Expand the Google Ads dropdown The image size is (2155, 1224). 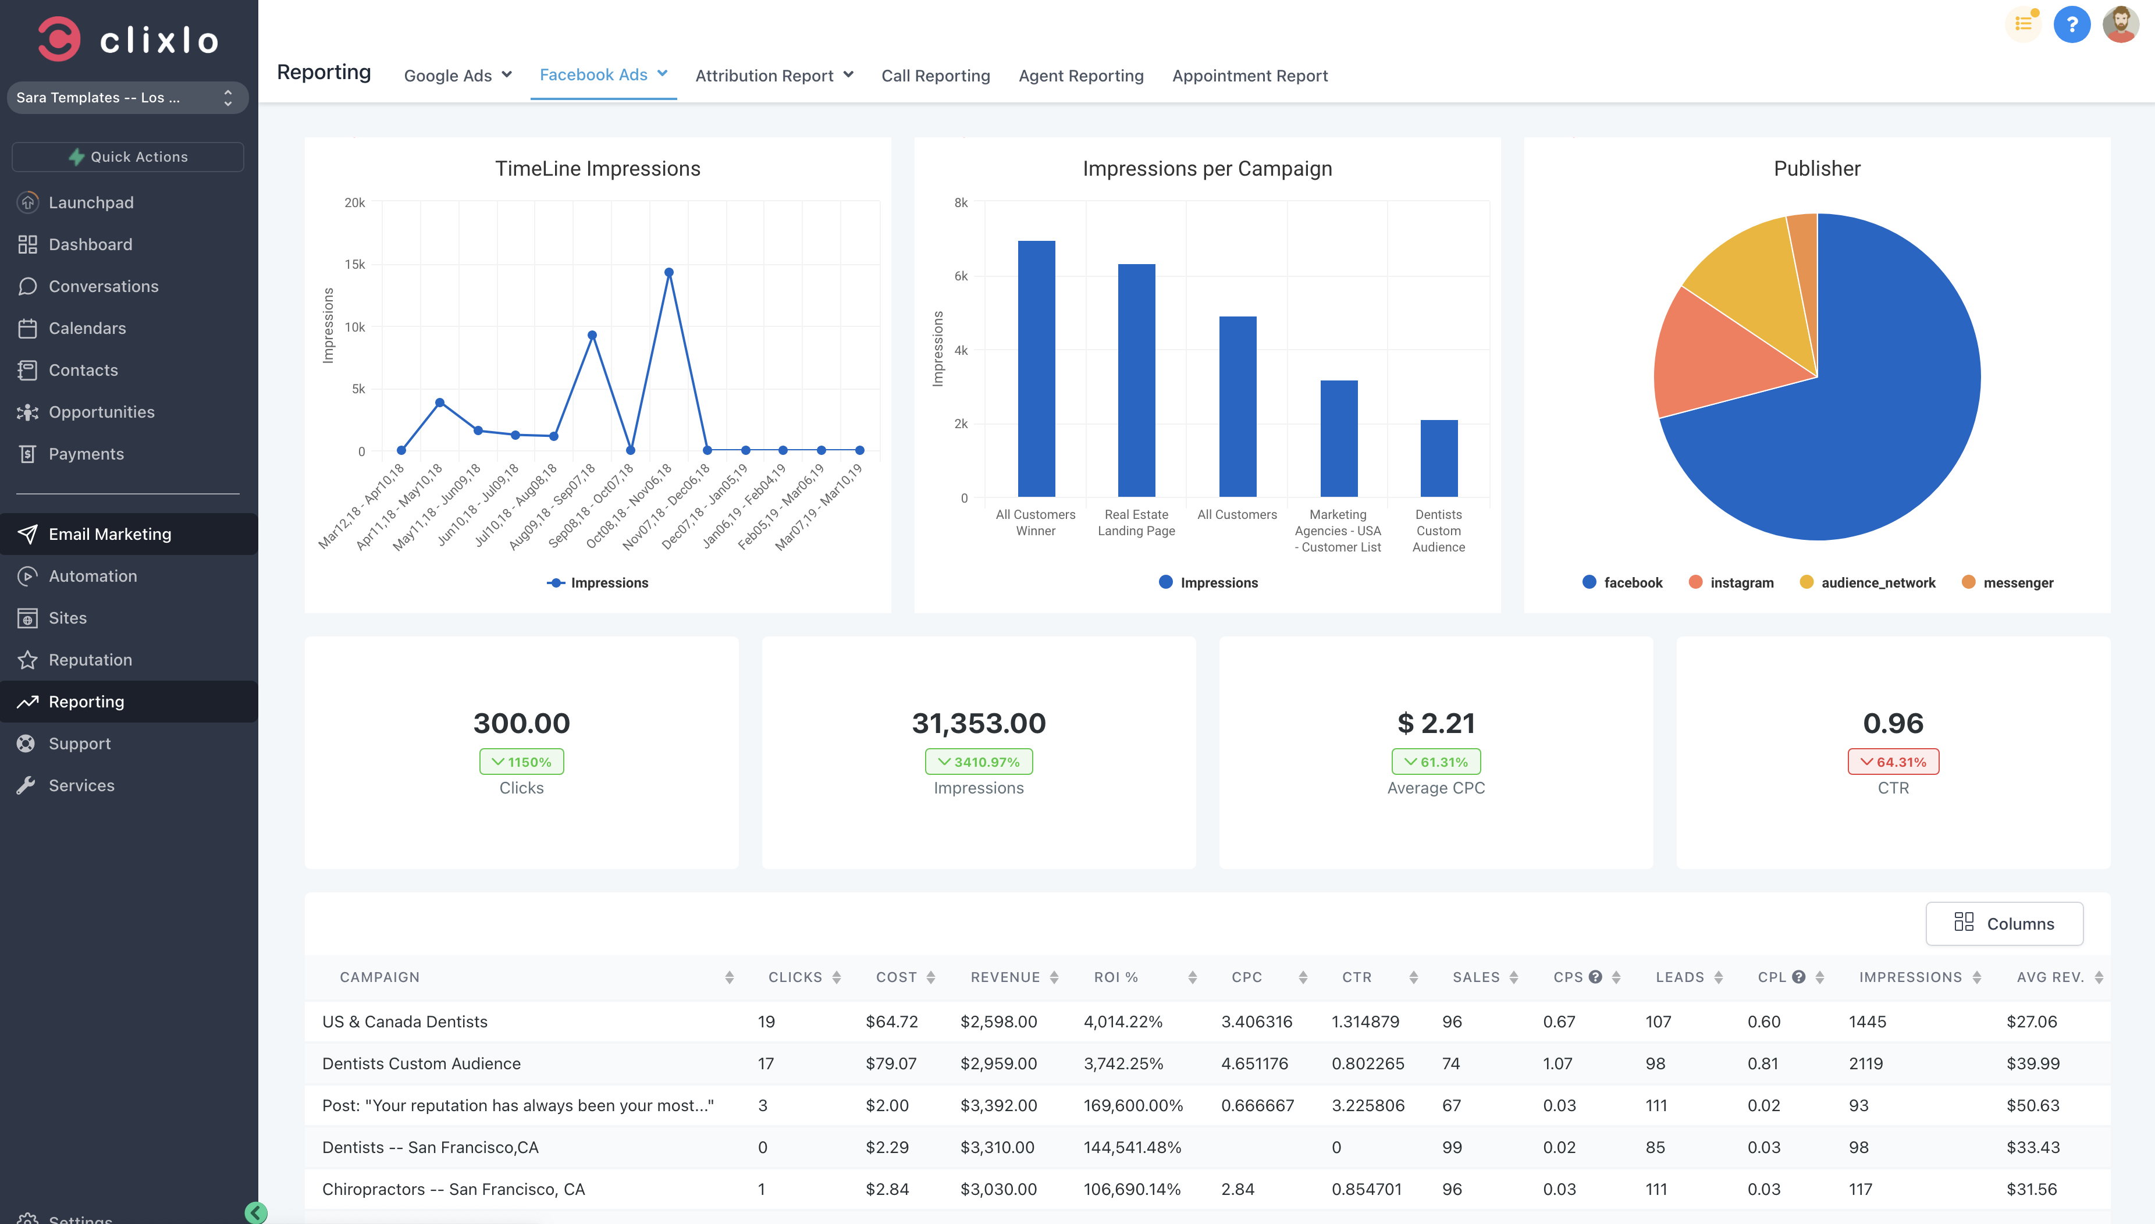(x=458, y=76)
